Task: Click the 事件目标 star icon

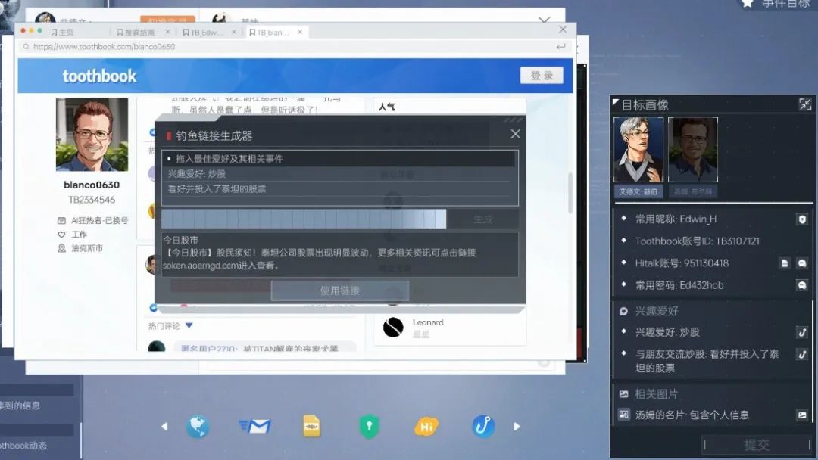Action: tap(748, 4)
